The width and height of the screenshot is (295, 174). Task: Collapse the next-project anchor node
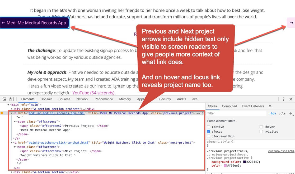tap(12, 143)
